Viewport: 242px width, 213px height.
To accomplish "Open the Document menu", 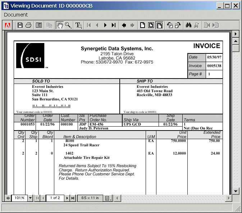I will (16, 15).
